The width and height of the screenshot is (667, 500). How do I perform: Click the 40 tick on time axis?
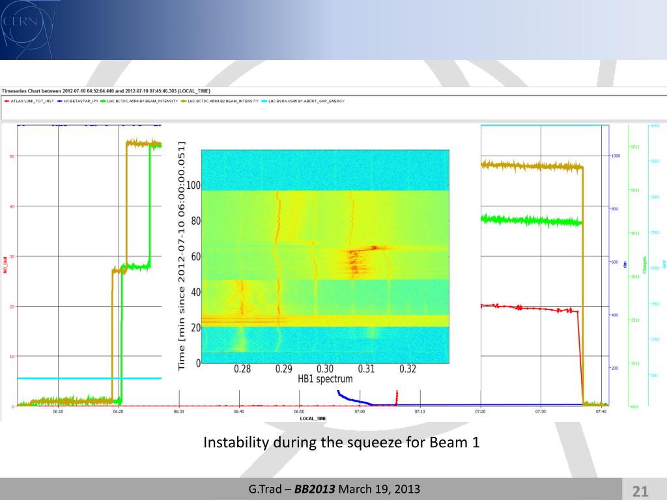(x=195, y=292)
